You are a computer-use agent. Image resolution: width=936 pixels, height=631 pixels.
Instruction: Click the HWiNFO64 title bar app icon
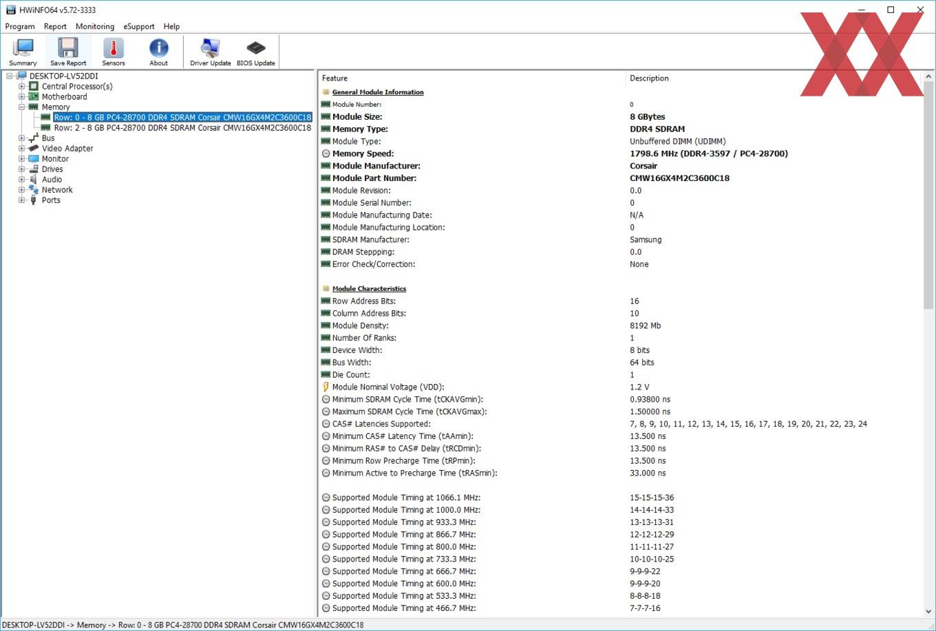pos(10,10)
